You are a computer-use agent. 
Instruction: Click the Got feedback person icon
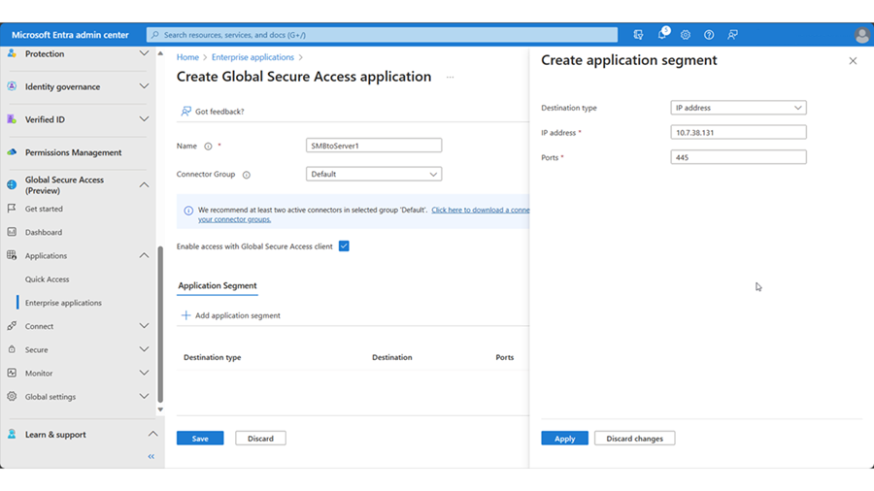[185, 112]
